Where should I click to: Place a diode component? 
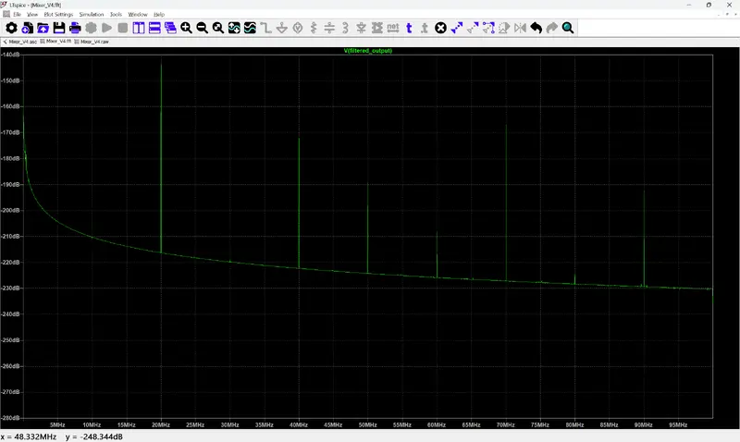[361, 28]
